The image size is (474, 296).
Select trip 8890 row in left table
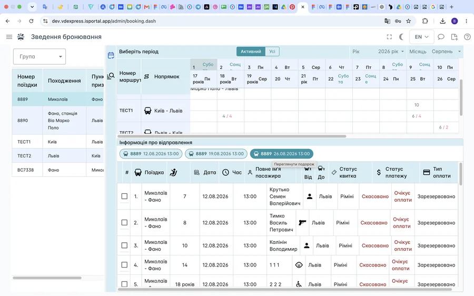[58, 120]
